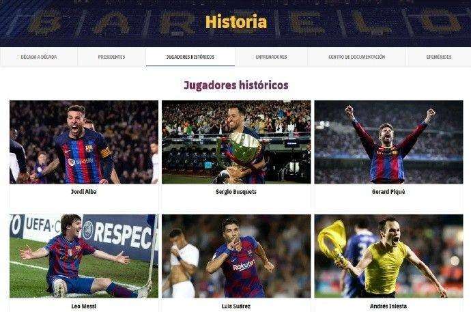
Task: Click the Luis Suárez photo
Action: (236, 256)
